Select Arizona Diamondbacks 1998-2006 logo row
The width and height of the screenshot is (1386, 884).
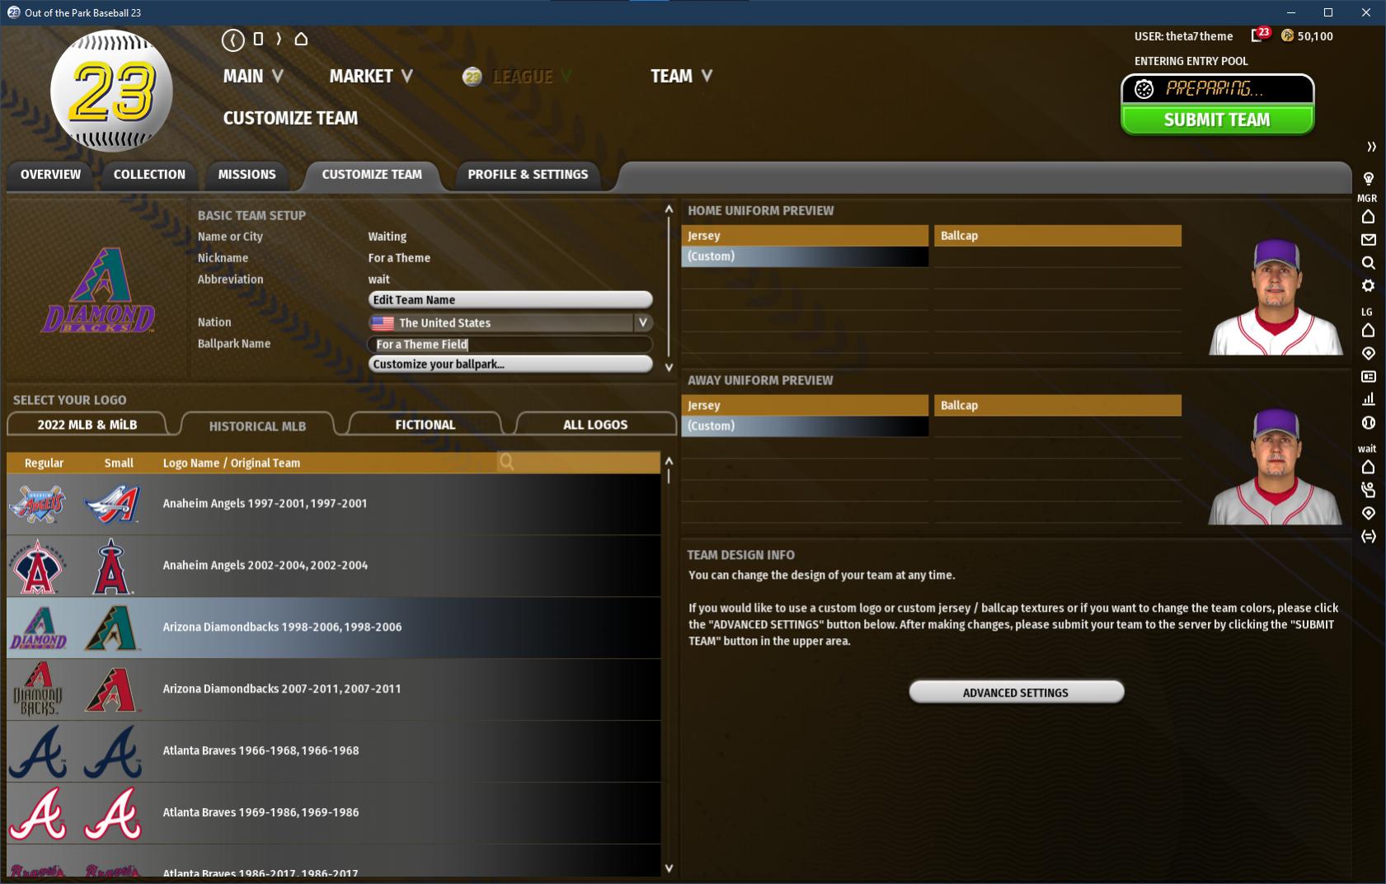coord(333,628)
